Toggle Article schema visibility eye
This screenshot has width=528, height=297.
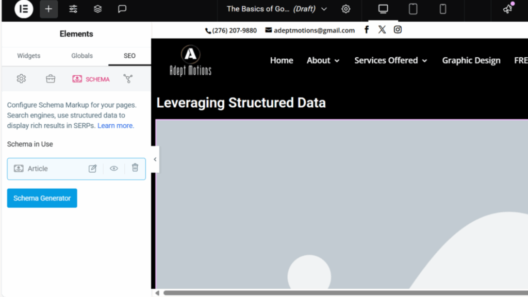(x=114, y=169)
